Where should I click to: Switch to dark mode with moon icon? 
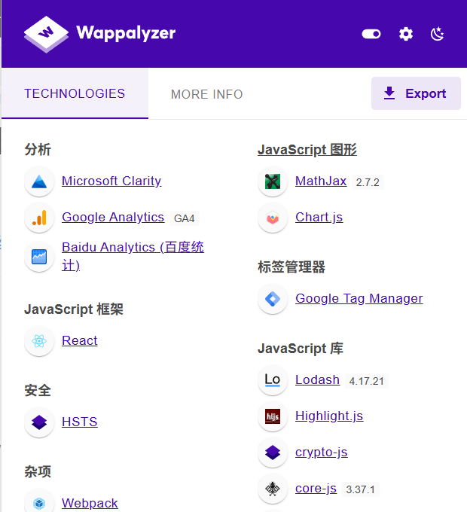438,34
